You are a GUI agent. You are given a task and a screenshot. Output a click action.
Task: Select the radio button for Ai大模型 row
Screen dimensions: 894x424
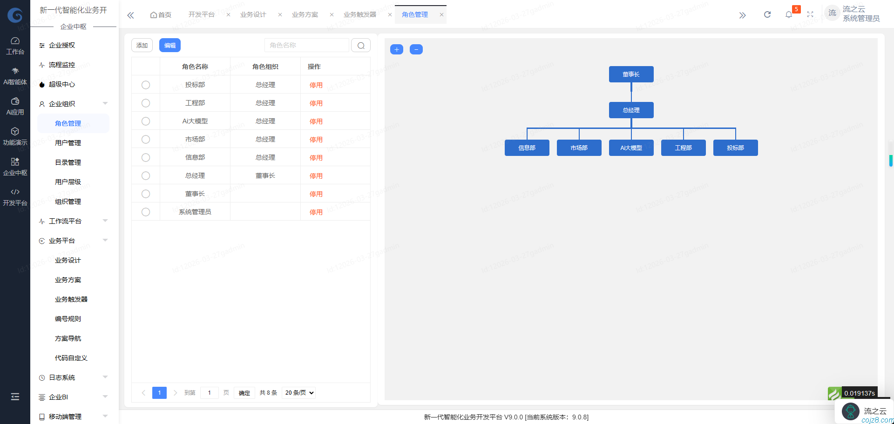point(145,121)
